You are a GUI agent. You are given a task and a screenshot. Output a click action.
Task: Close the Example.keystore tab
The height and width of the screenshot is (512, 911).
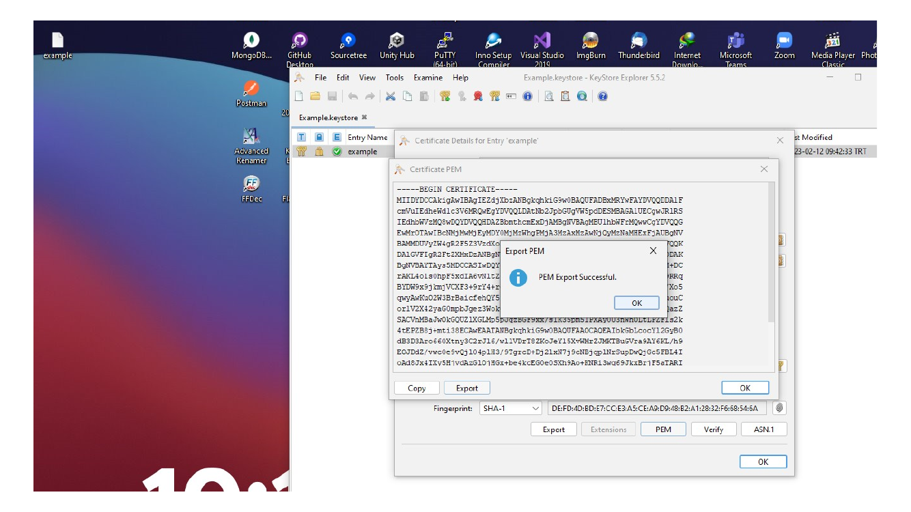click(365, 117)
